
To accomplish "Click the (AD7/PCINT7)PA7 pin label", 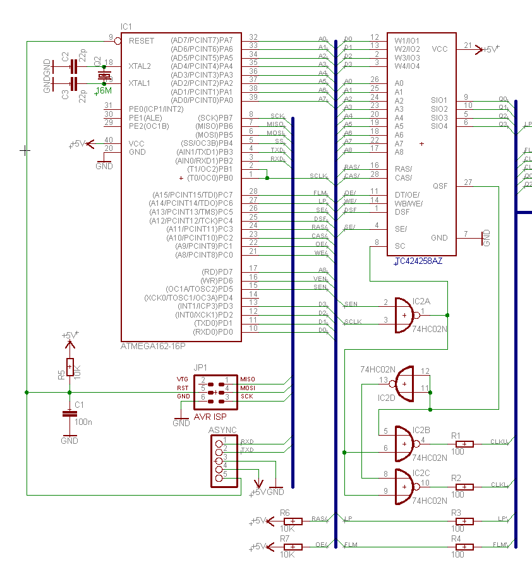I will 202,40.
